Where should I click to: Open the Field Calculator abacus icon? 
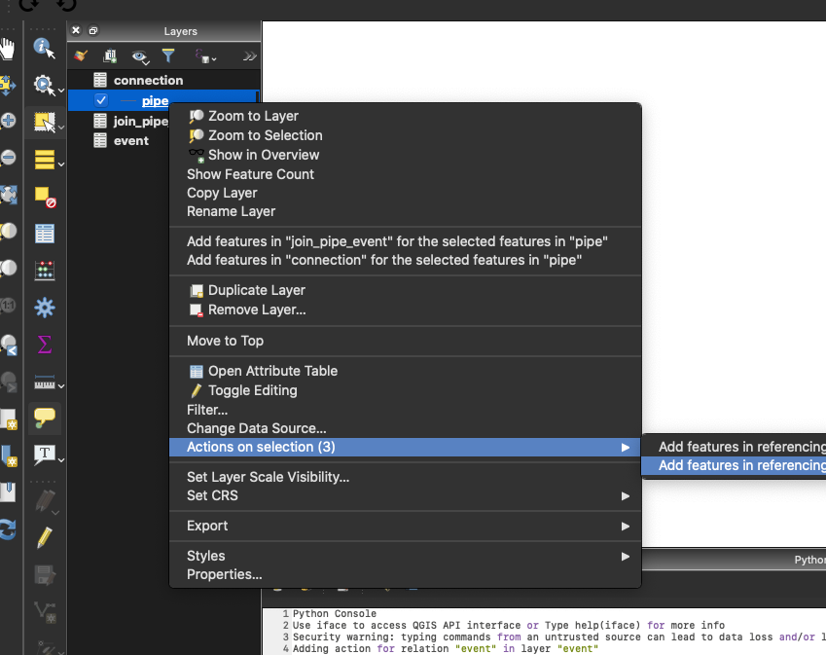[45, 271]
